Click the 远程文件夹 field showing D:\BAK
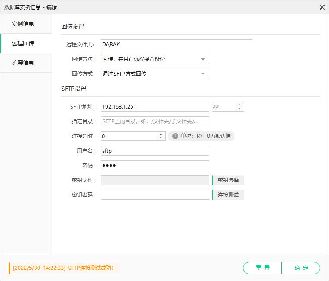 pyautogui.click(x=177, y=45)
